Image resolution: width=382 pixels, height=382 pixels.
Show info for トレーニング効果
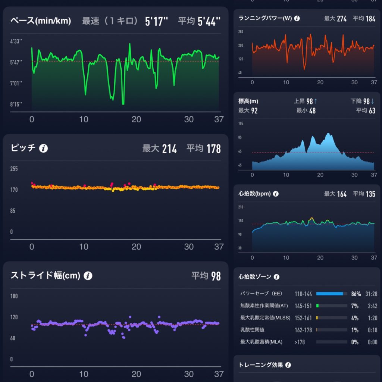pos(288,365)
